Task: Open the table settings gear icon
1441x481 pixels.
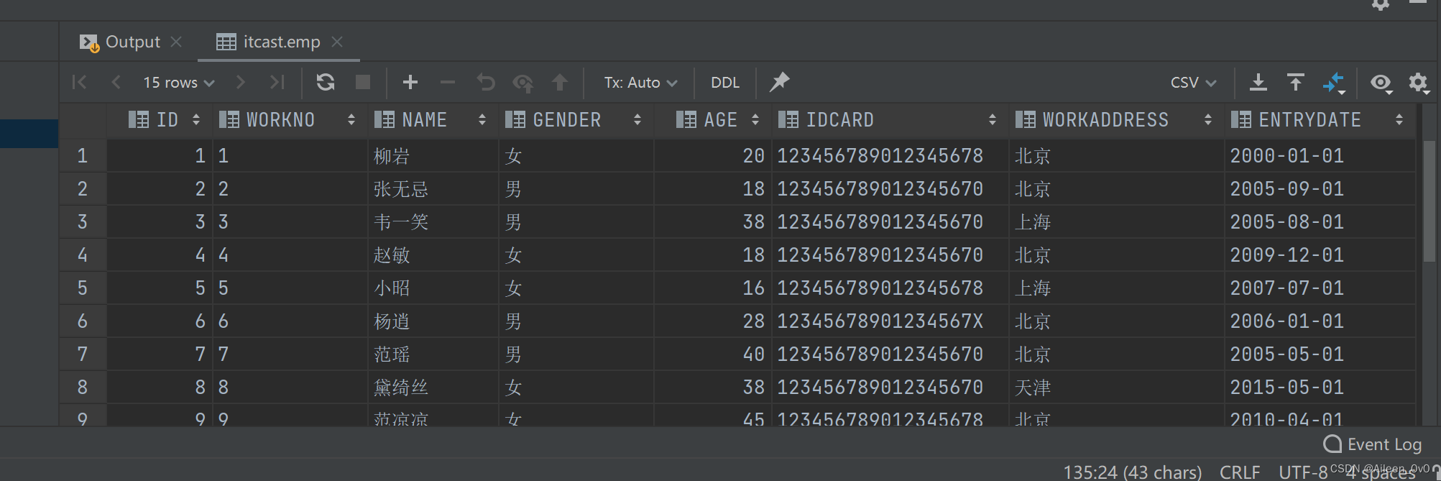Action: pyautogui.click(x=1417, y=83)
